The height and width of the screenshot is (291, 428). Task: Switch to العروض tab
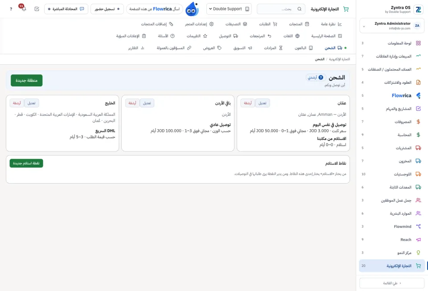click(212, 48)
